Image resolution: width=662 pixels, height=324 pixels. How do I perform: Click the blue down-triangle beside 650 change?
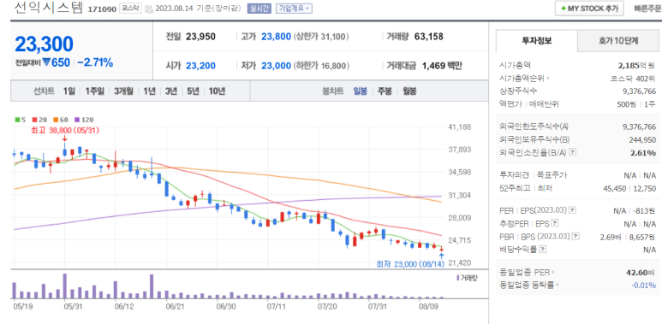tap(46, 62)
